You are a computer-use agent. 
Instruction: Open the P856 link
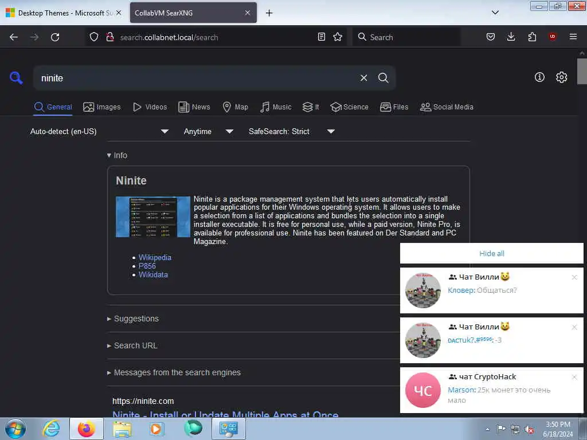click(x=147, y=266)
